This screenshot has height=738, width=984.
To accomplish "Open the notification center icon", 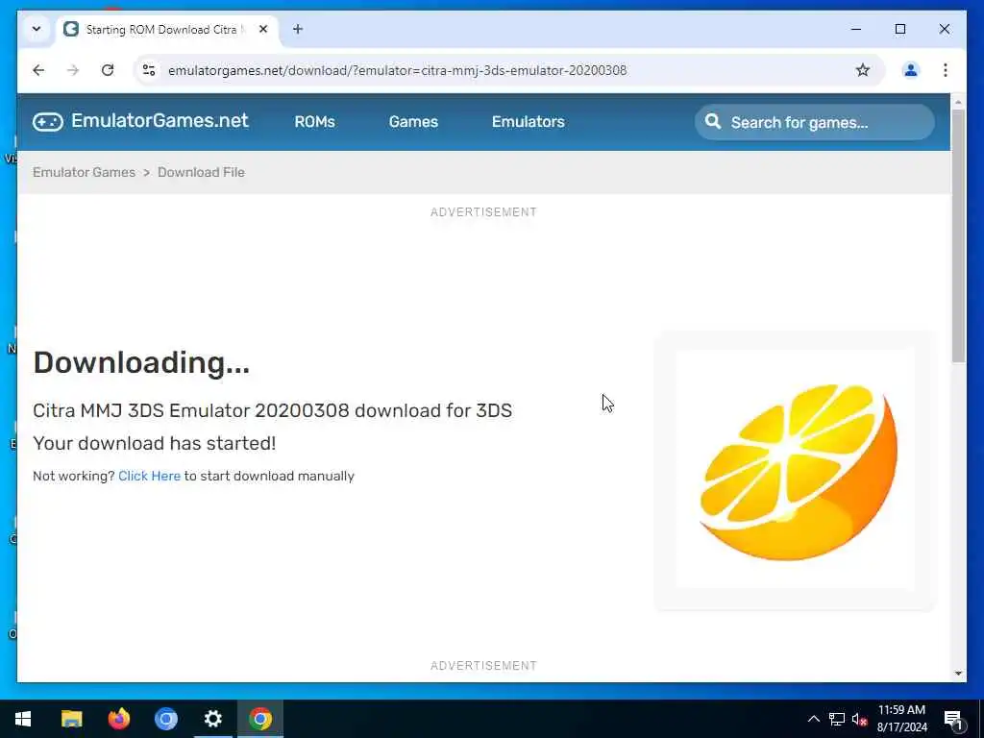I will 953,719.
